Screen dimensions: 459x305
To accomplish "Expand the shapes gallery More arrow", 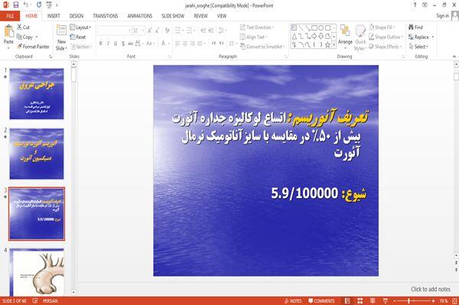I will pos(334,45).
